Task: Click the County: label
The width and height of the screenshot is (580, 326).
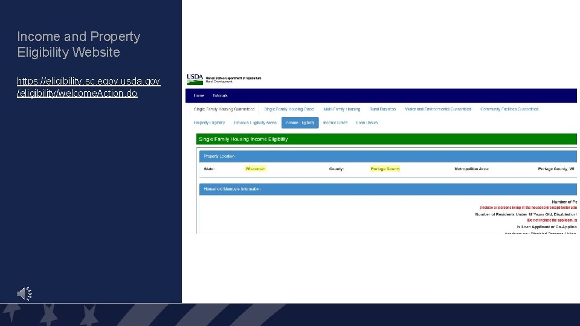Action: point(337,169)
